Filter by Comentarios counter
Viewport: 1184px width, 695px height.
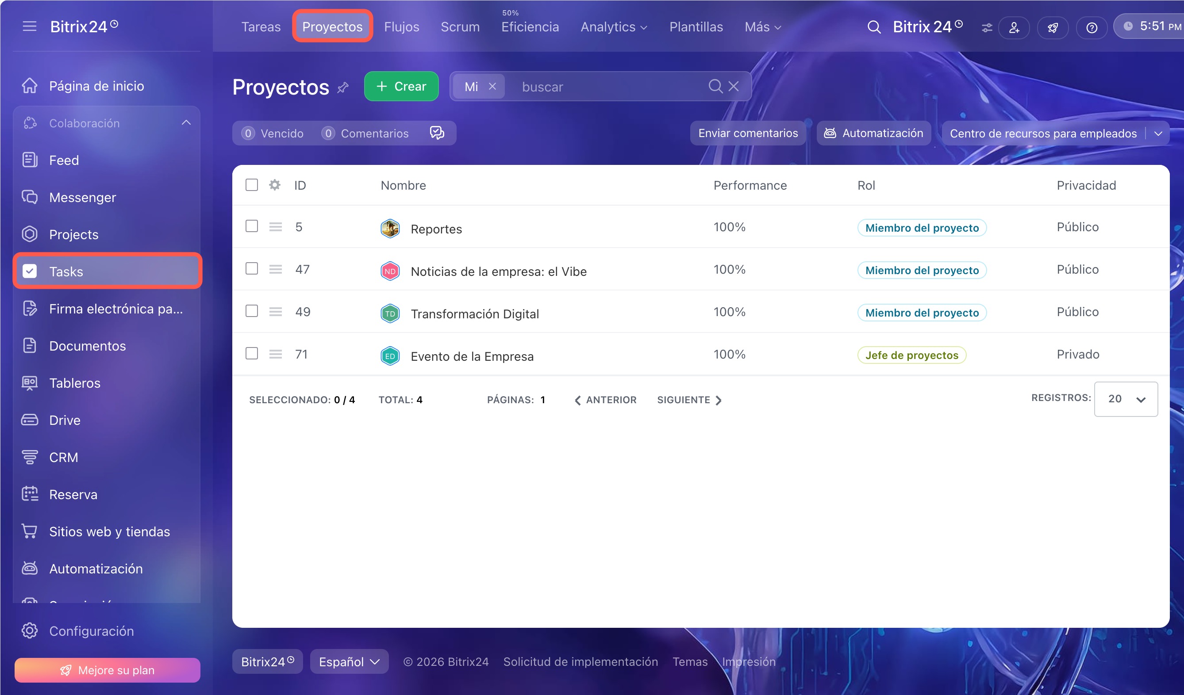[x=365, y=134]
